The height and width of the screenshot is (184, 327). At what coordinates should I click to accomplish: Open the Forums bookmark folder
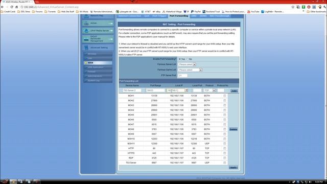37,12
